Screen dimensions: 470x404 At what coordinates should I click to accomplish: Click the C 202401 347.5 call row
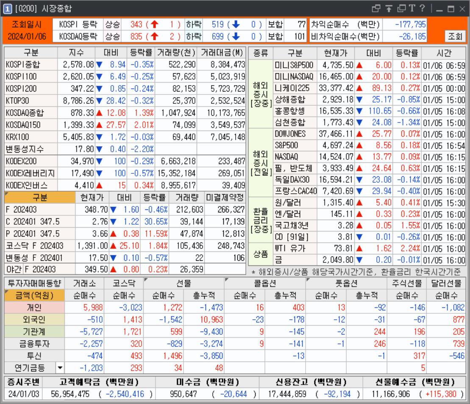click(125, 222)
